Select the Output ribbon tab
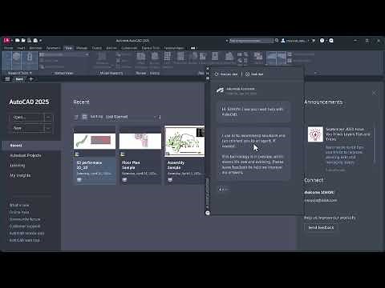 pos(97,48)
